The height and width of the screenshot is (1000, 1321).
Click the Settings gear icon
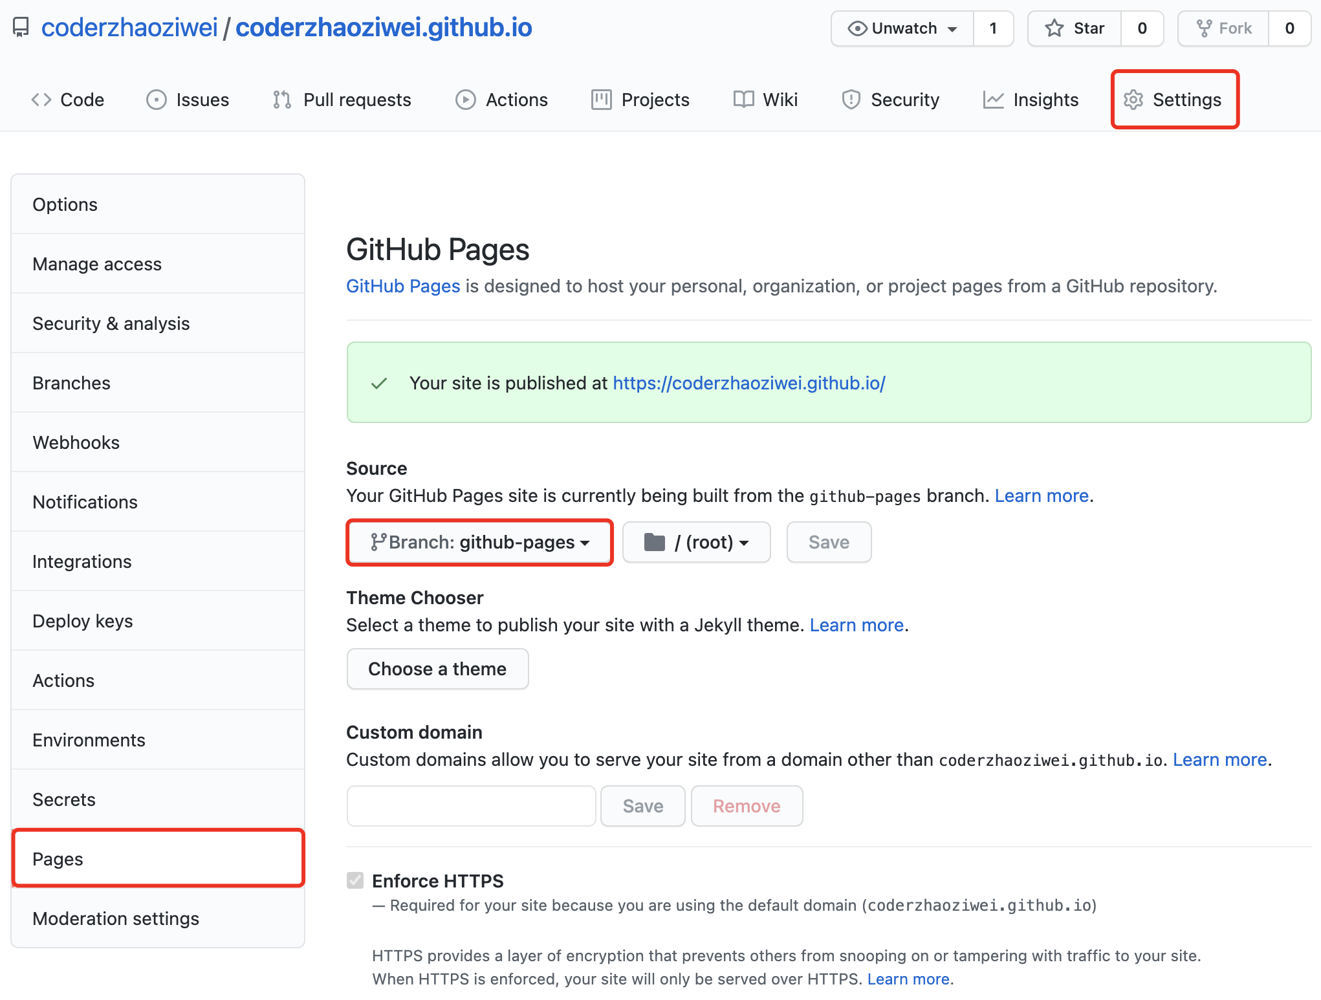click(1133, 100)
